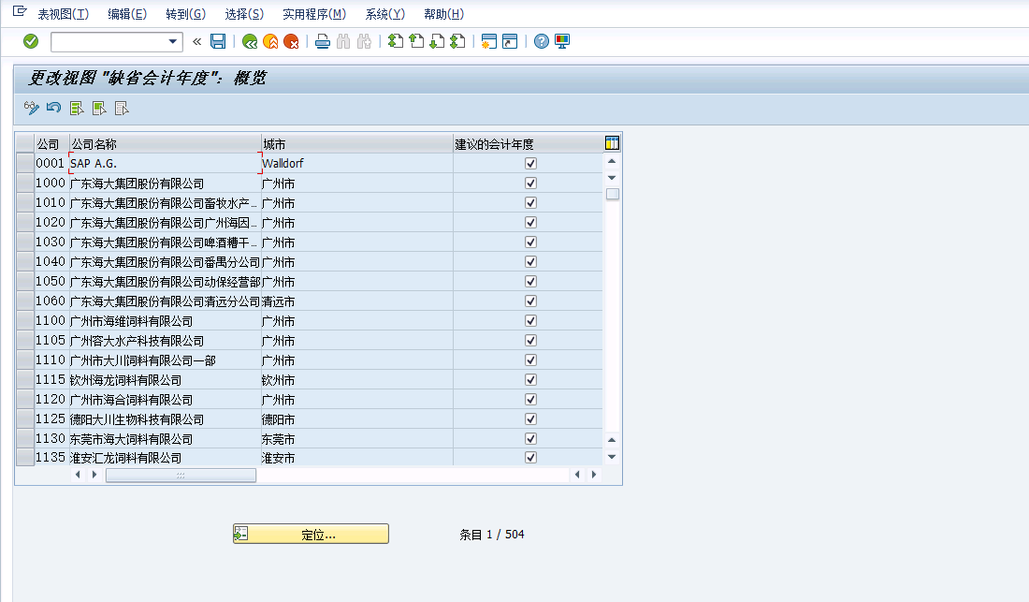Image resolution: width=1029 pixels, height=602 pixels.
Task: Save the view with the floppy disk icon
Action: pyautogui.click(x=218, y=41)
